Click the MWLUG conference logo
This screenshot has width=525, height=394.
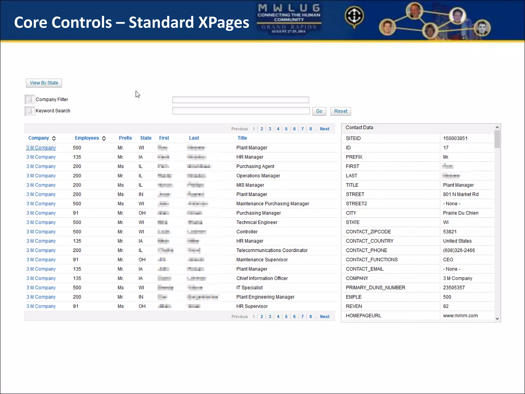pos(289,18)
